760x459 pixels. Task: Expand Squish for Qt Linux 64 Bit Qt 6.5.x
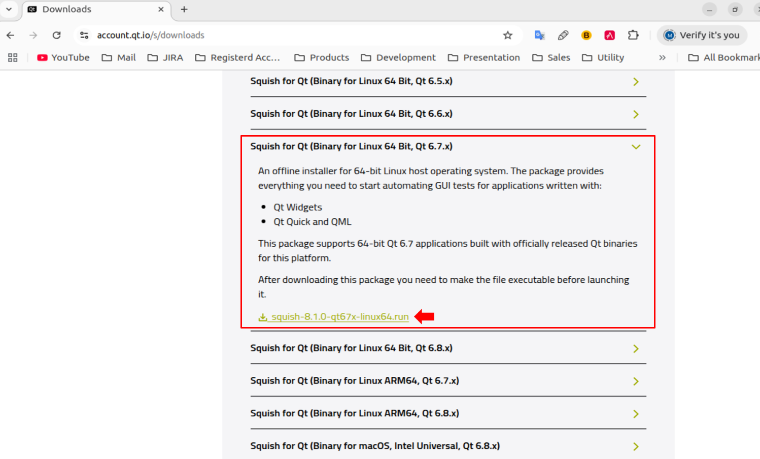[x=636, y=82]
